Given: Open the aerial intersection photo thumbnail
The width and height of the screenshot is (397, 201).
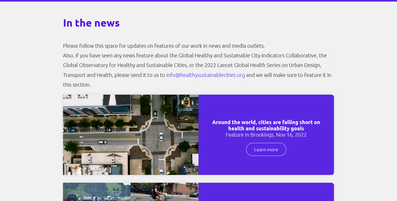Looking at the screenshot, I should pos(131,135).
